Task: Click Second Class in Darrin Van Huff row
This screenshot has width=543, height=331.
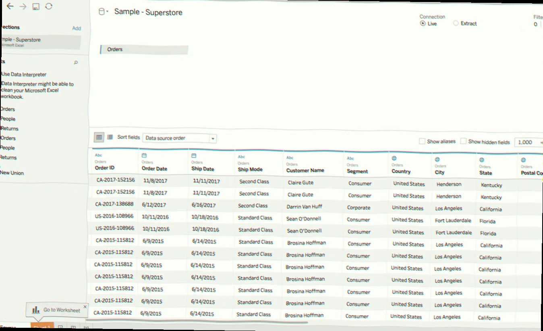Action: point(253,206)
